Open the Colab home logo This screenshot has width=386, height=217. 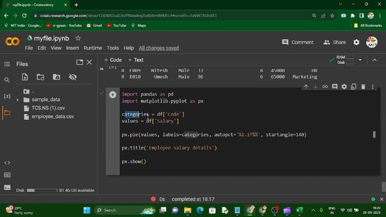12,42
